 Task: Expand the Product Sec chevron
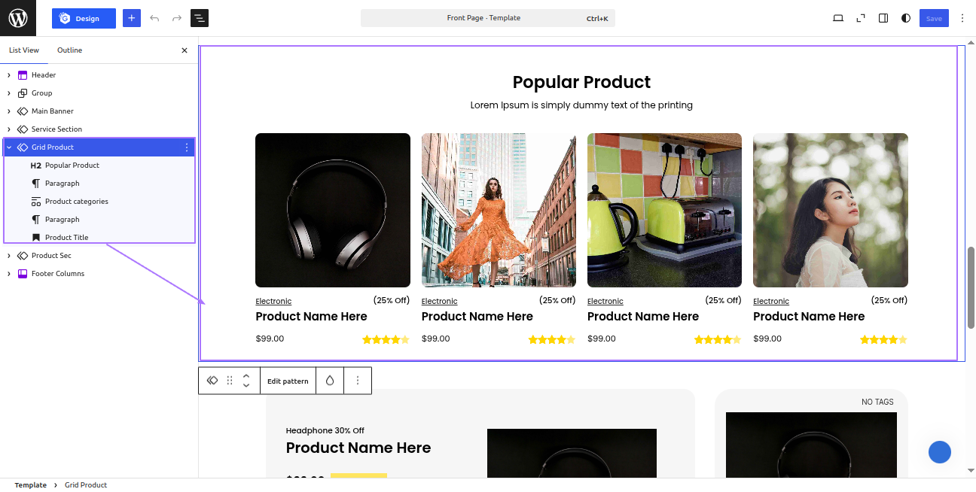9,256
